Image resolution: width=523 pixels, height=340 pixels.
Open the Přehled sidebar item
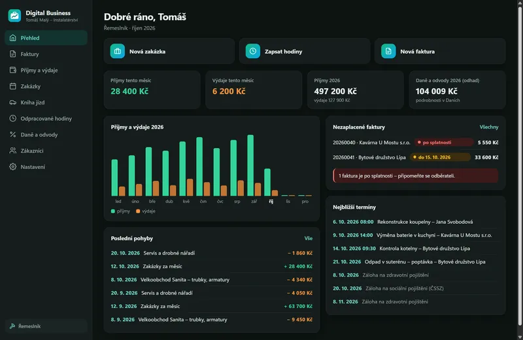pyautogui.click(x=46, y=38)
